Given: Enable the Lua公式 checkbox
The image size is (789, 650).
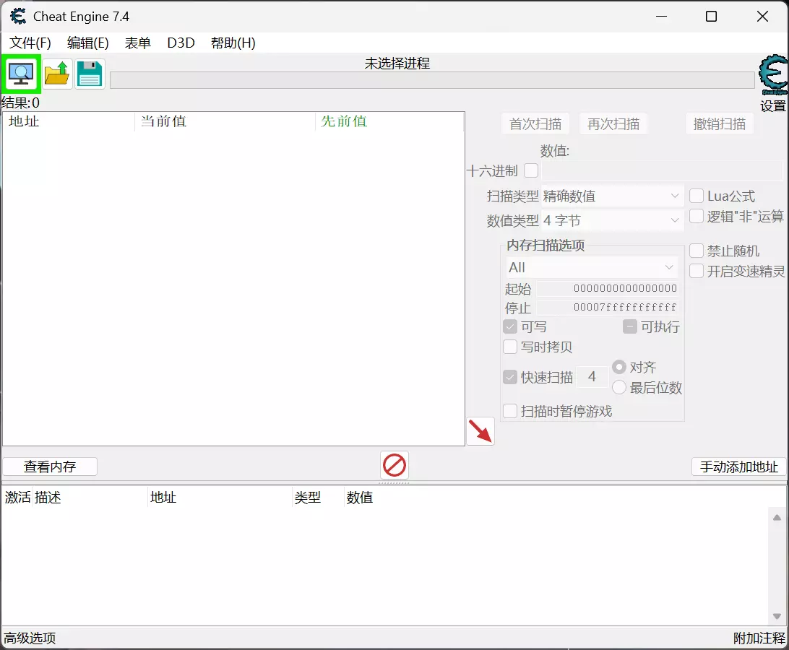Looking at the screenshot, I should click(x=697, y=196).
